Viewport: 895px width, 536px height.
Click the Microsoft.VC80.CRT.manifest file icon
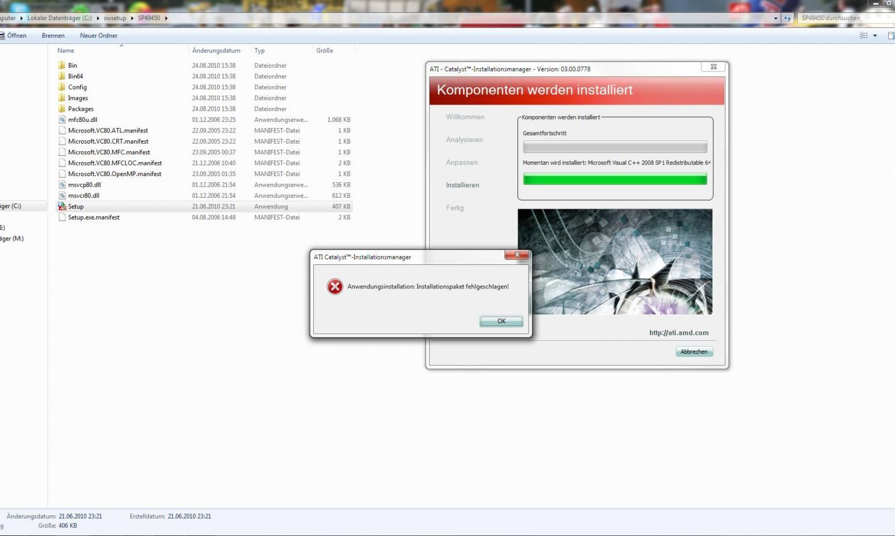point(62,141)
